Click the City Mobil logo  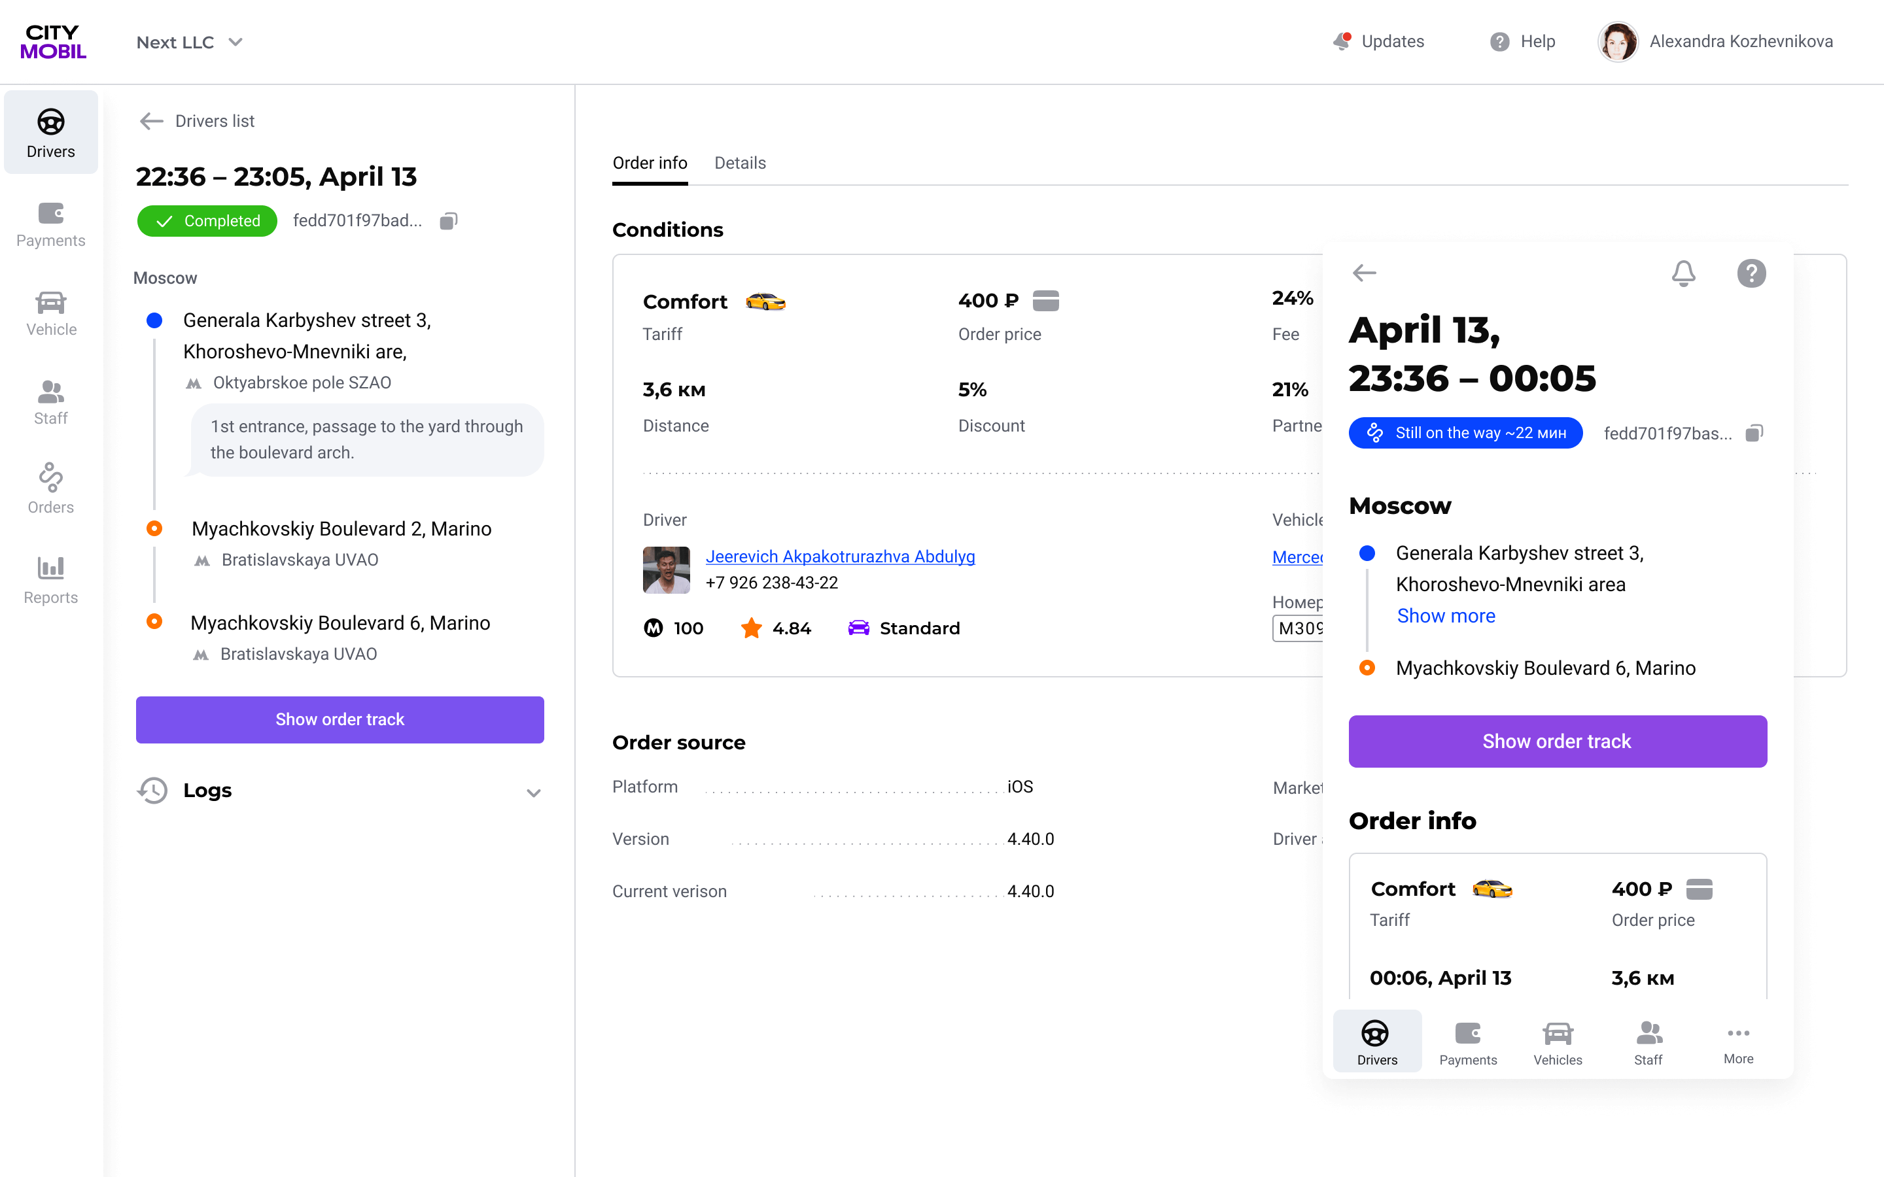coord(53,42)
